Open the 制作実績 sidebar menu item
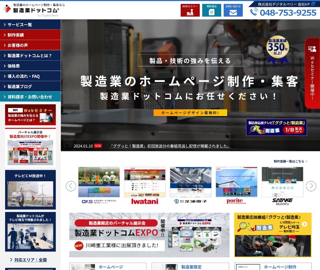This screenshot has height=270, width=320. 30,35
